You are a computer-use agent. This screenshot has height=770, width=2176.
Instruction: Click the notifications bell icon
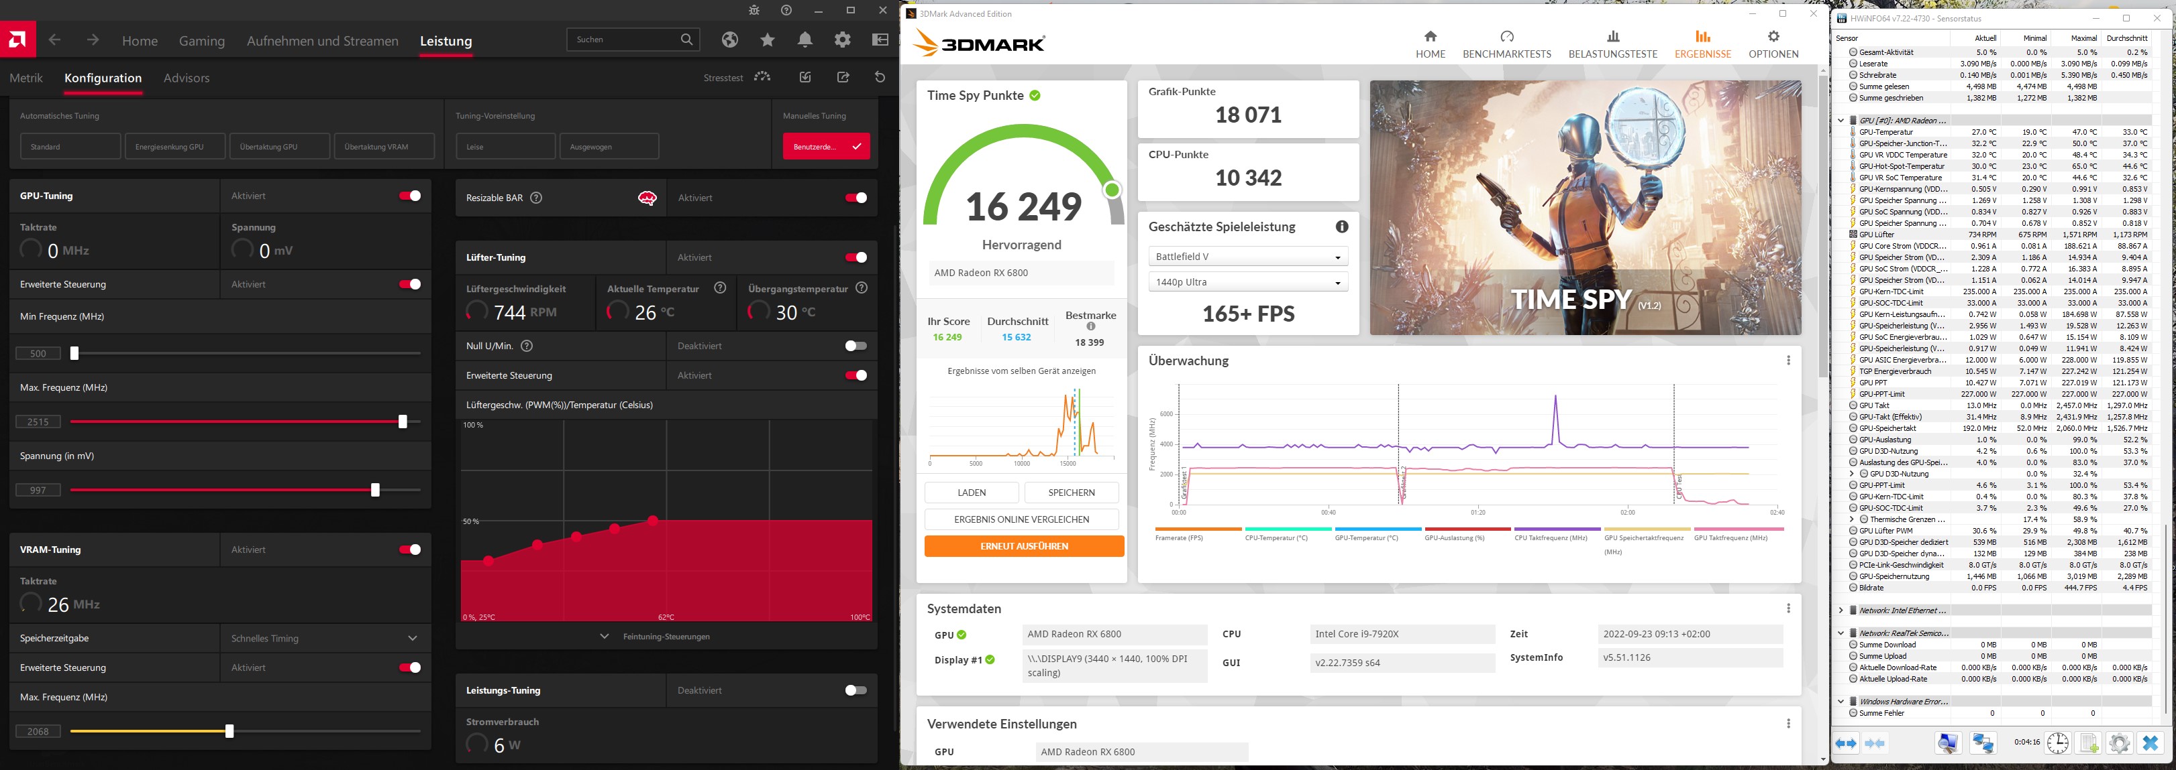pyautogui.click(x=805, y=40)
